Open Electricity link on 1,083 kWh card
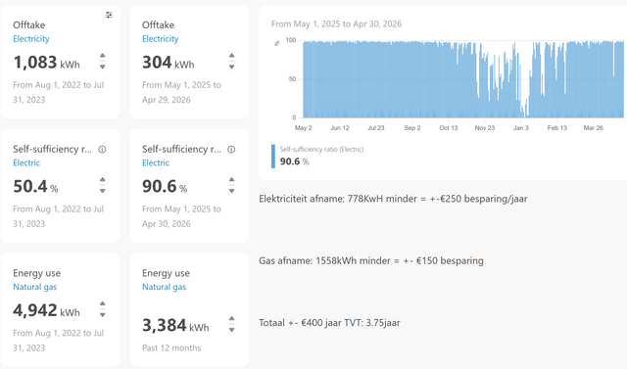This screenshot has height=369, width=627. click(x=31, y=39)
